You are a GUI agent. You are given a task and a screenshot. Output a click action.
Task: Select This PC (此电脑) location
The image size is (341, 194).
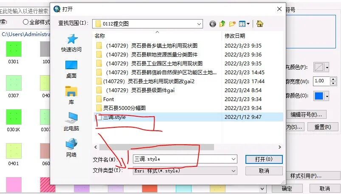pyautogui.click(x=71, y=122)
